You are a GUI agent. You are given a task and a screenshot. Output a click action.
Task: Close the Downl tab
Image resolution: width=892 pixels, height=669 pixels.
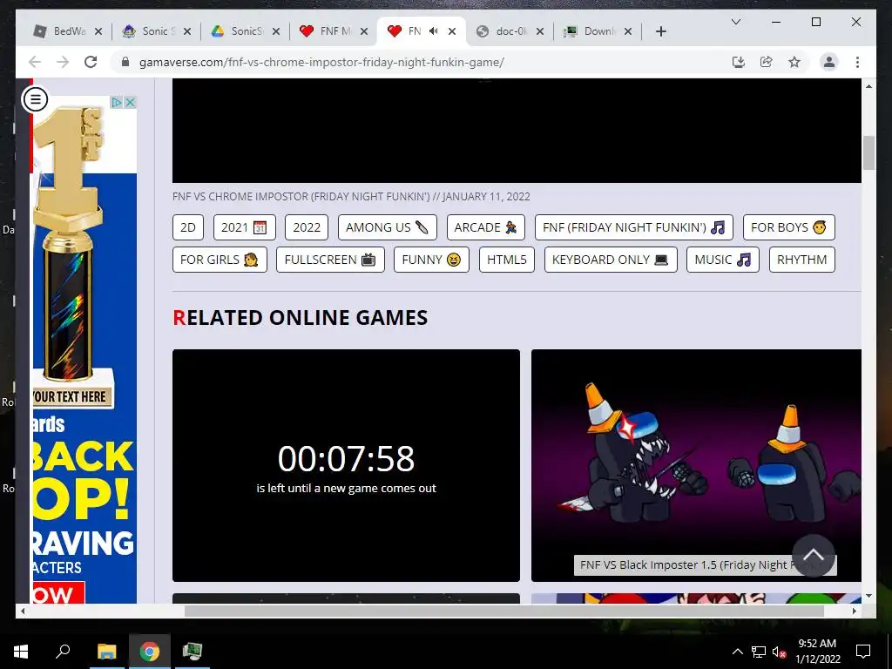(628, 31)
